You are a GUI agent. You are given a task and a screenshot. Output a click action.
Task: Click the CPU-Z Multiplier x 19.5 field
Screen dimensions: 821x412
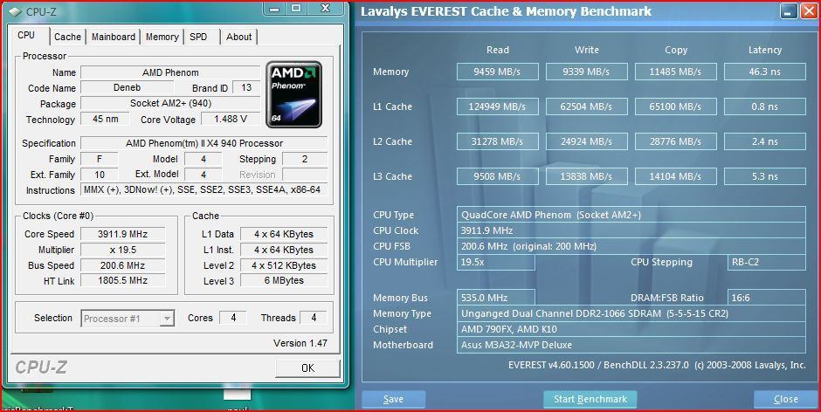pyautogui.click(x=122, y=250)
